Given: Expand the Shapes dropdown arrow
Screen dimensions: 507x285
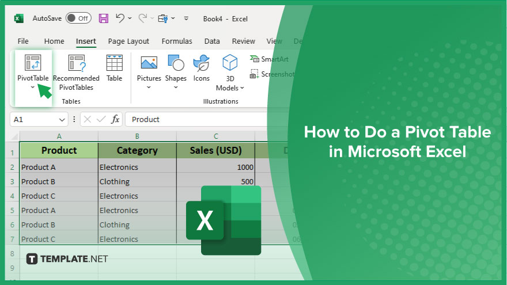Looking at the screenshot, I should point(176,88).
